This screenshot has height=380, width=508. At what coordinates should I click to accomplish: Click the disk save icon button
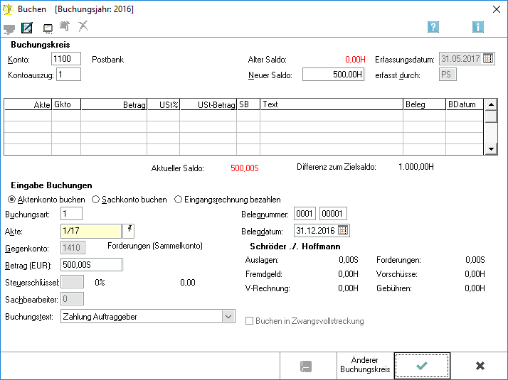[x=306, y=366]
